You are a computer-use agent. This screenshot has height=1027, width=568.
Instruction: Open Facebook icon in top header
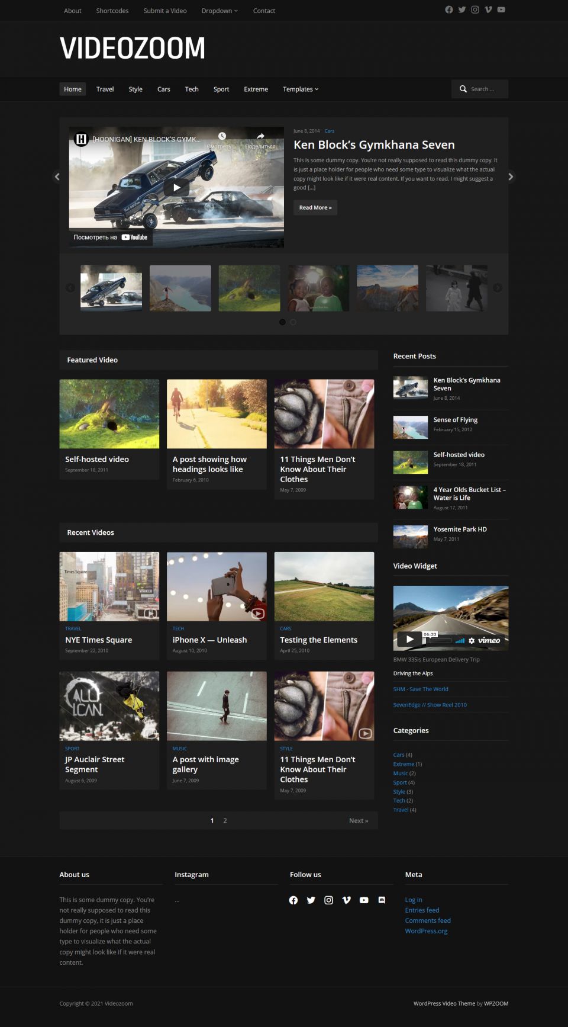coord(449,10)
